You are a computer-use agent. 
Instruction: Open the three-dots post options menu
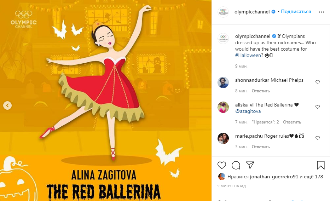coord(322,12)
